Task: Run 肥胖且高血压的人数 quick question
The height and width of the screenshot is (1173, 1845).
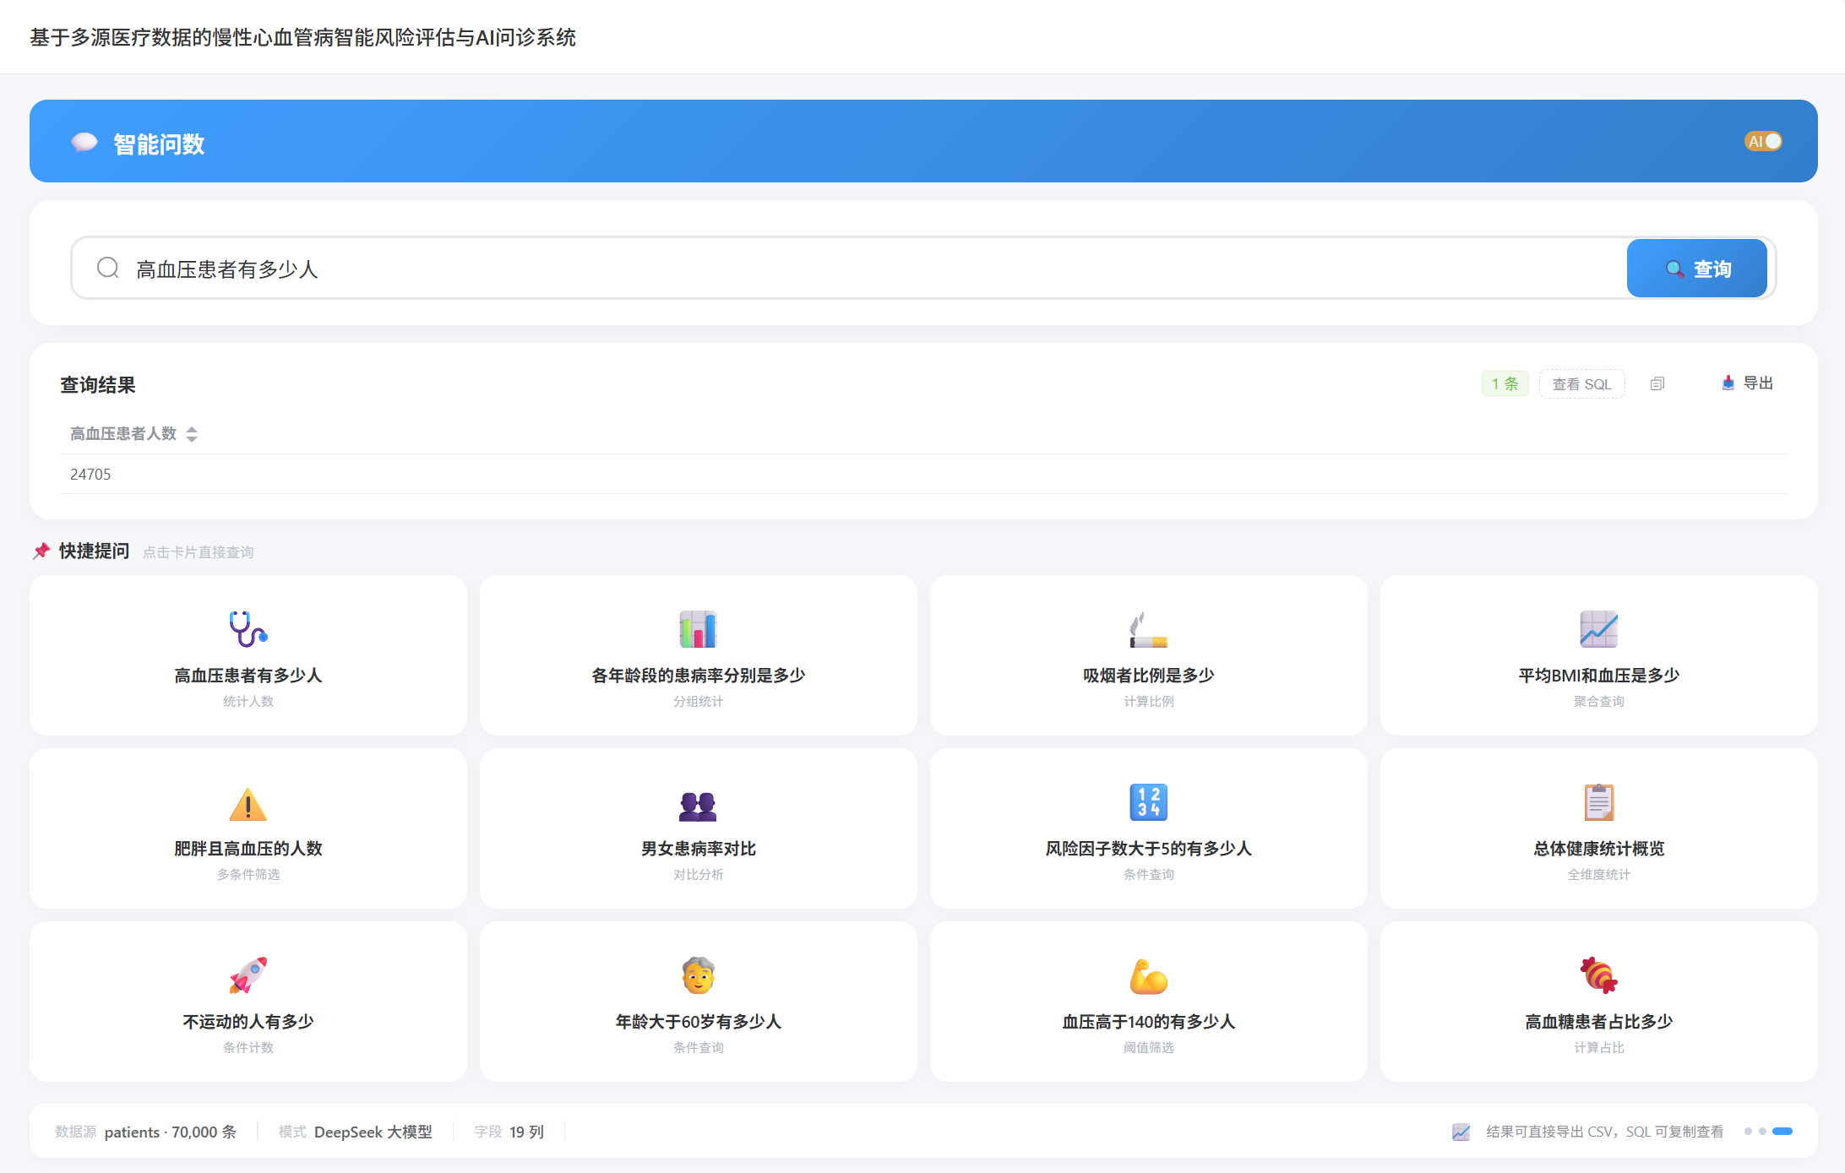Action: tap(248, 828)
